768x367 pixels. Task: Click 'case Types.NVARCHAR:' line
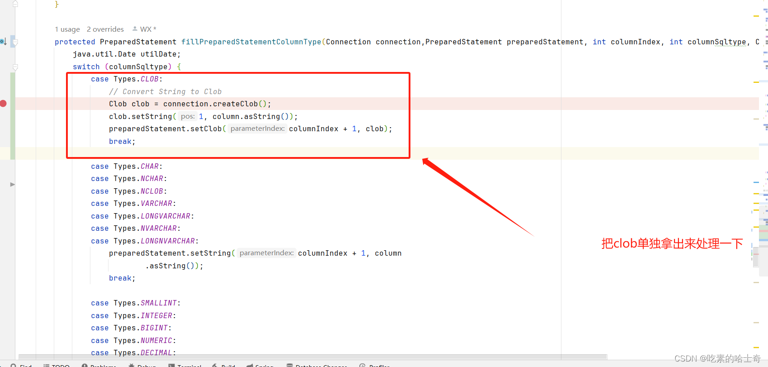(136, 229)
